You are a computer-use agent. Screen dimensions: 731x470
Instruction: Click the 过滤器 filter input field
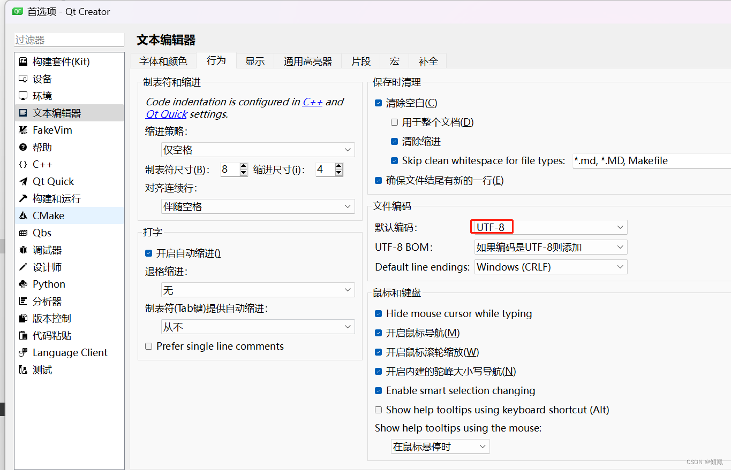(x=69, y=40)
